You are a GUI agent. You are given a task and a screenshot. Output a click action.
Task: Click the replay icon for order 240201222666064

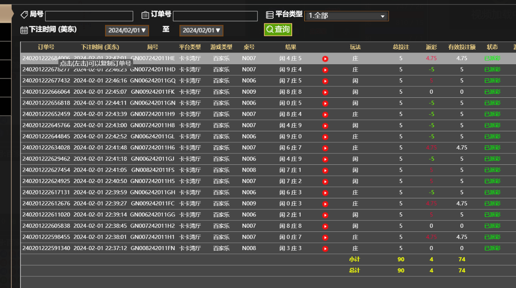(x=325, y=92)
